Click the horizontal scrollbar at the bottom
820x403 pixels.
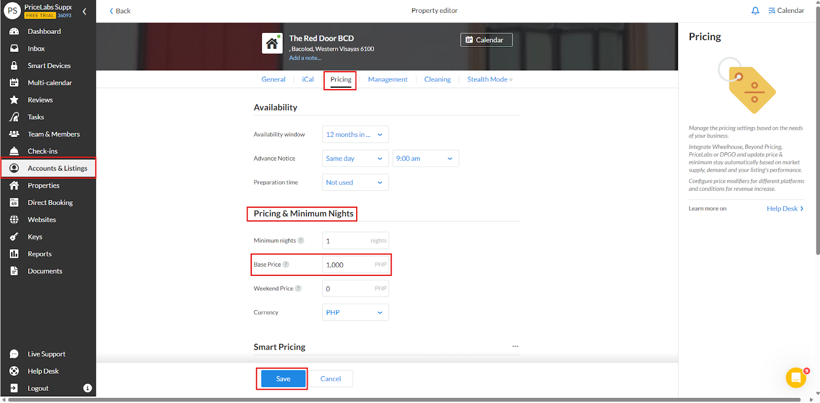(x=404, y=400)
